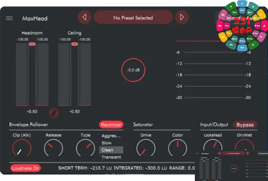Click the left Ceiling level meter
Viewport: 268px width, 181px height.
(x=65, y=74)
